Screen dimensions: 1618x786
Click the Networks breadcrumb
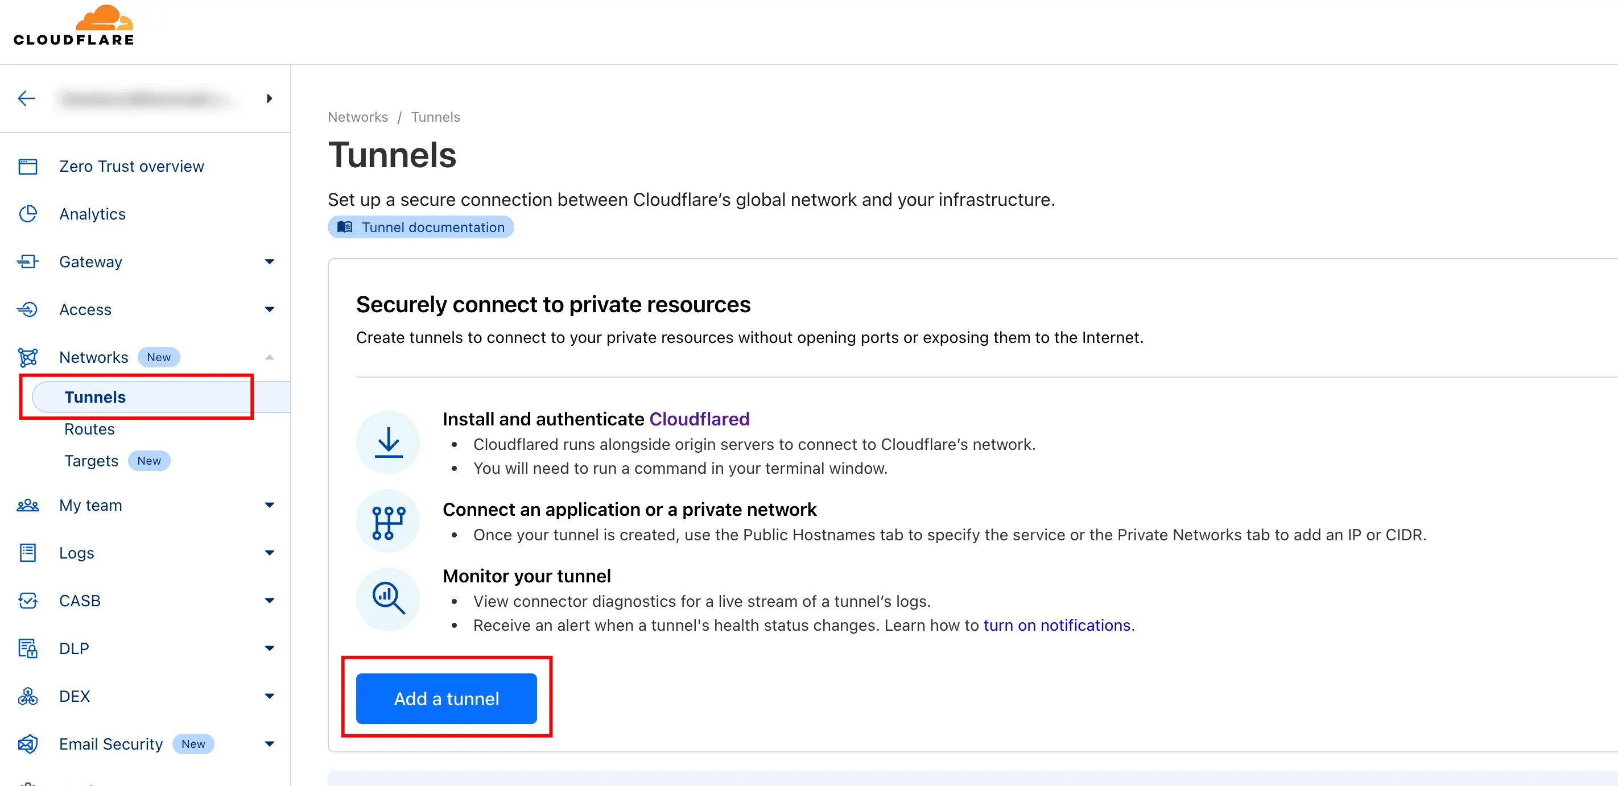coord(358,117)
